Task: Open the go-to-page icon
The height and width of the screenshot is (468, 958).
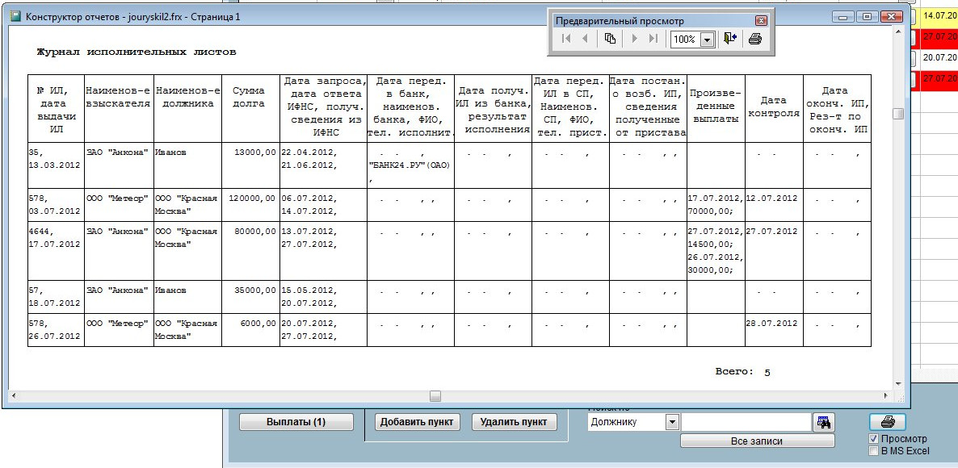Action: click(x=611, y=39)
